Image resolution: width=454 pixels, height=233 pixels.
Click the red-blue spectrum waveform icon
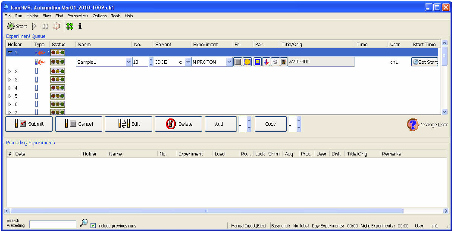(x=266, y=62)
